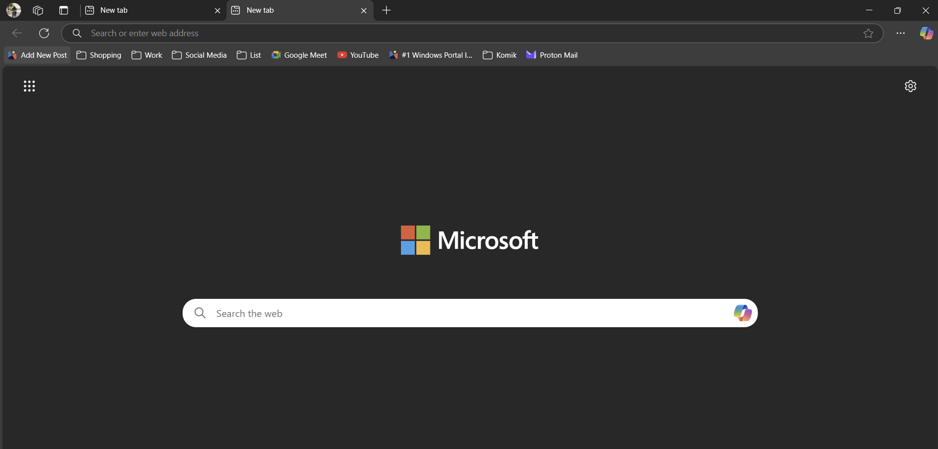Open page settings gear icon
Viewport: 938px width, 449px height.
[911, 86]
